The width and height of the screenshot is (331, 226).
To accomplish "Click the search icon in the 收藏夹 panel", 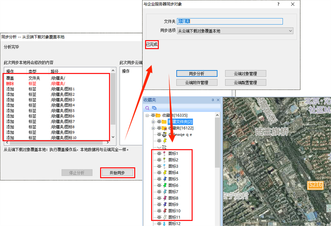I will pyautogui.click(x=147, y=108).
